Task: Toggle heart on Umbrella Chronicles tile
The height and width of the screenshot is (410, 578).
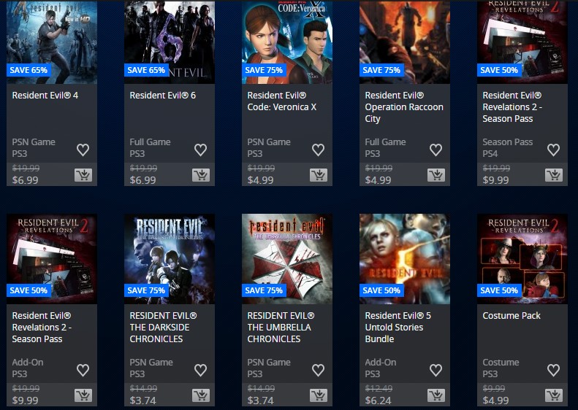Action: point(318,370)
